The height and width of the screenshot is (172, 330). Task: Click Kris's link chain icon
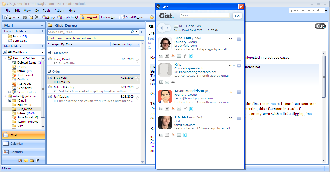(173, 82)
